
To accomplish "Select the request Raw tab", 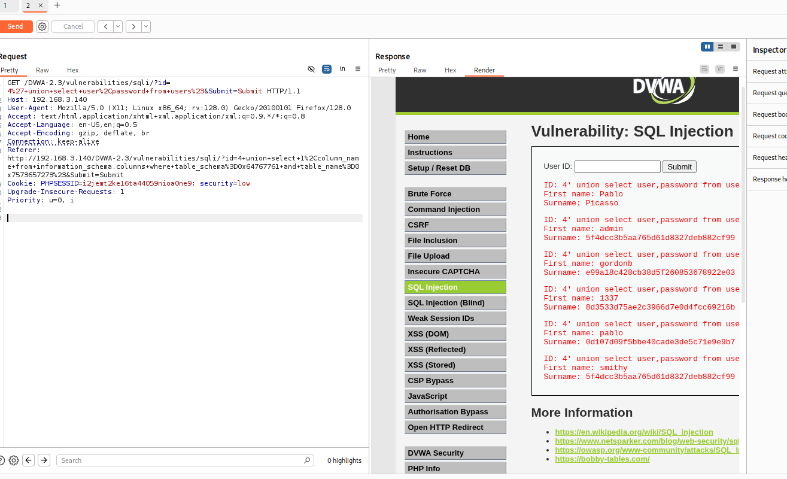I will tap(42, 70).
